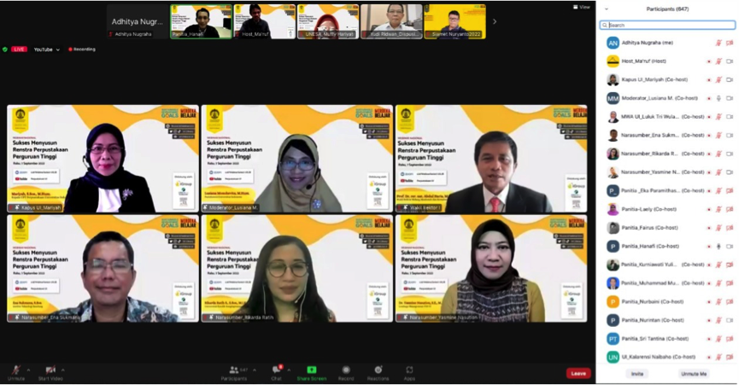Click the Unmute Me button
Image resolution: width=739 pixels, height=385 pixels.
coord(693,374)
